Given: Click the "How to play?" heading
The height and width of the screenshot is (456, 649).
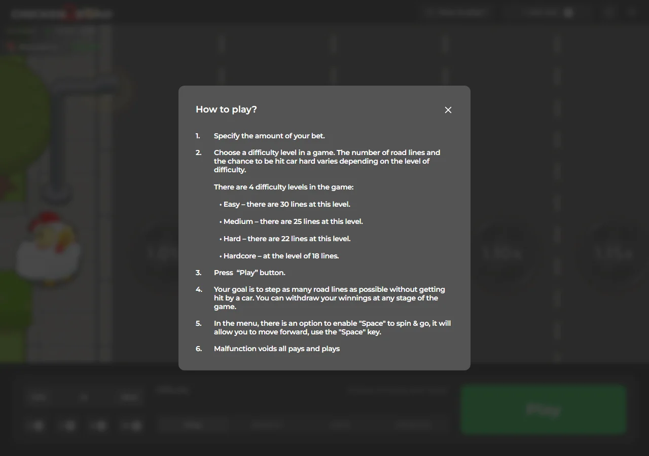Looking at the screenshot, I should tap(226, 109).
